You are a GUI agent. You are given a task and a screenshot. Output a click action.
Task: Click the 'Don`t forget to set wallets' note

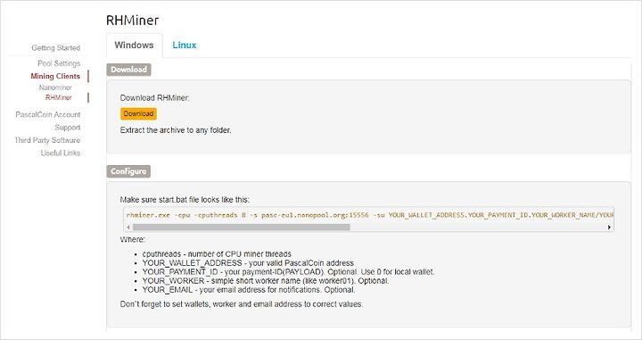click(x=242, y=304)
